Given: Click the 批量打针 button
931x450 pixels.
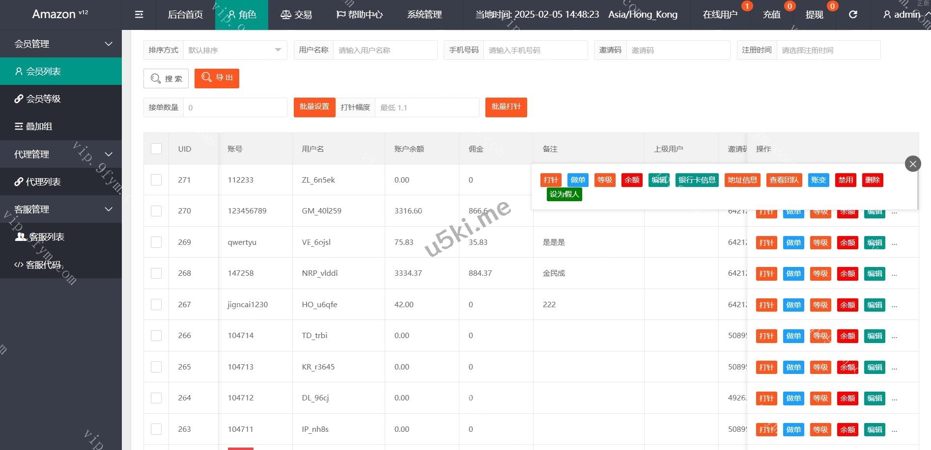Looking at the screenshot, I should 506,107.
